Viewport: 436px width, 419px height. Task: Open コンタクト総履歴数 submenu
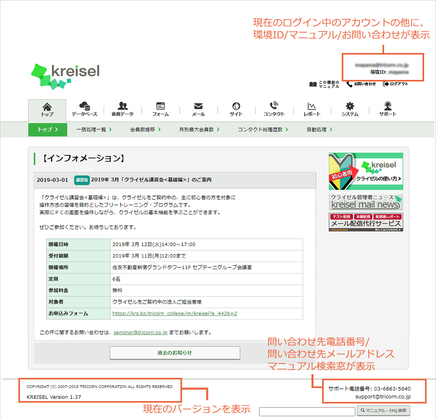click(x=263, y=129)
